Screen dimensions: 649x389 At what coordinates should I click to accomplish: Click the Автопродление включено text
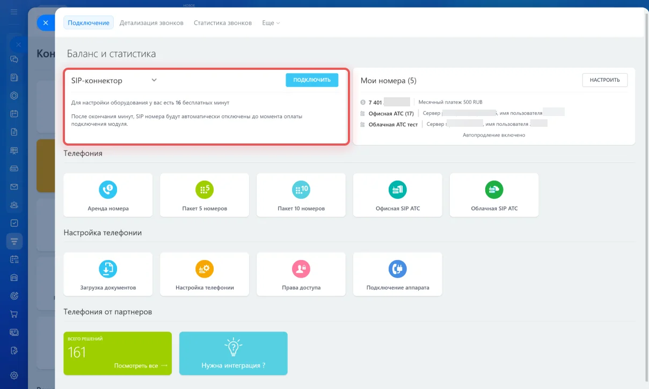494,135
